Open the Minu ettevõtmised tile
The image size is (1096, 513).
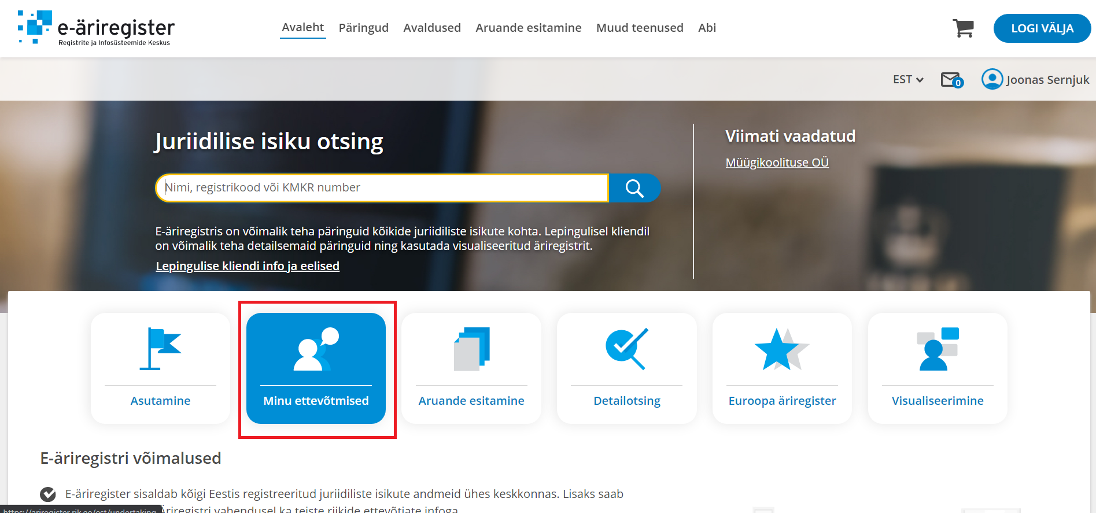[x=316, y=368]
